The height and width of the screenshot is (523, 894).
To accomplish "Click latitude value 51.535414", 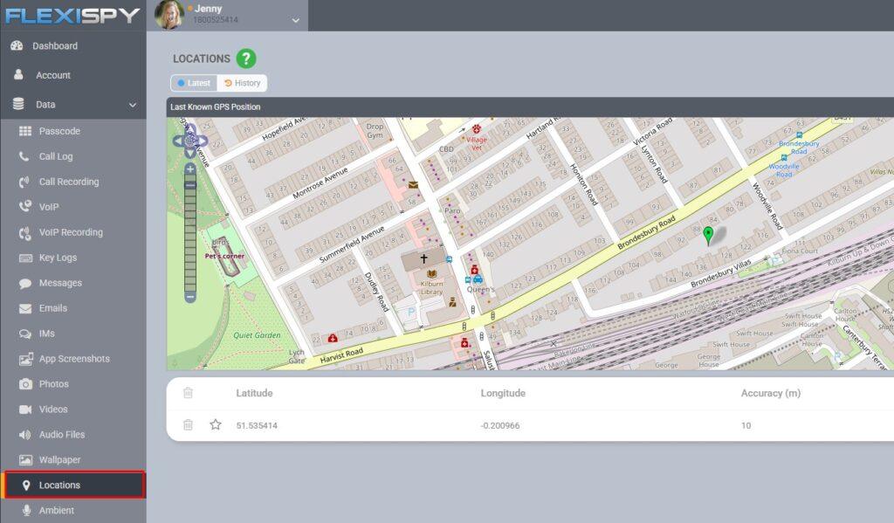I will click(x=258, y=425).
